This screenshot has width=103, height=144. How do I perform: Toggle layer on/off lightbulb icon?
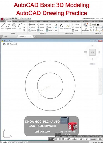click(91, 24)
